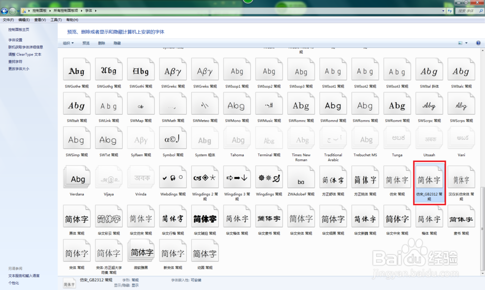Click the 预览 toolbar button
This screenshot has height=290, width=485.
point(86,43)
